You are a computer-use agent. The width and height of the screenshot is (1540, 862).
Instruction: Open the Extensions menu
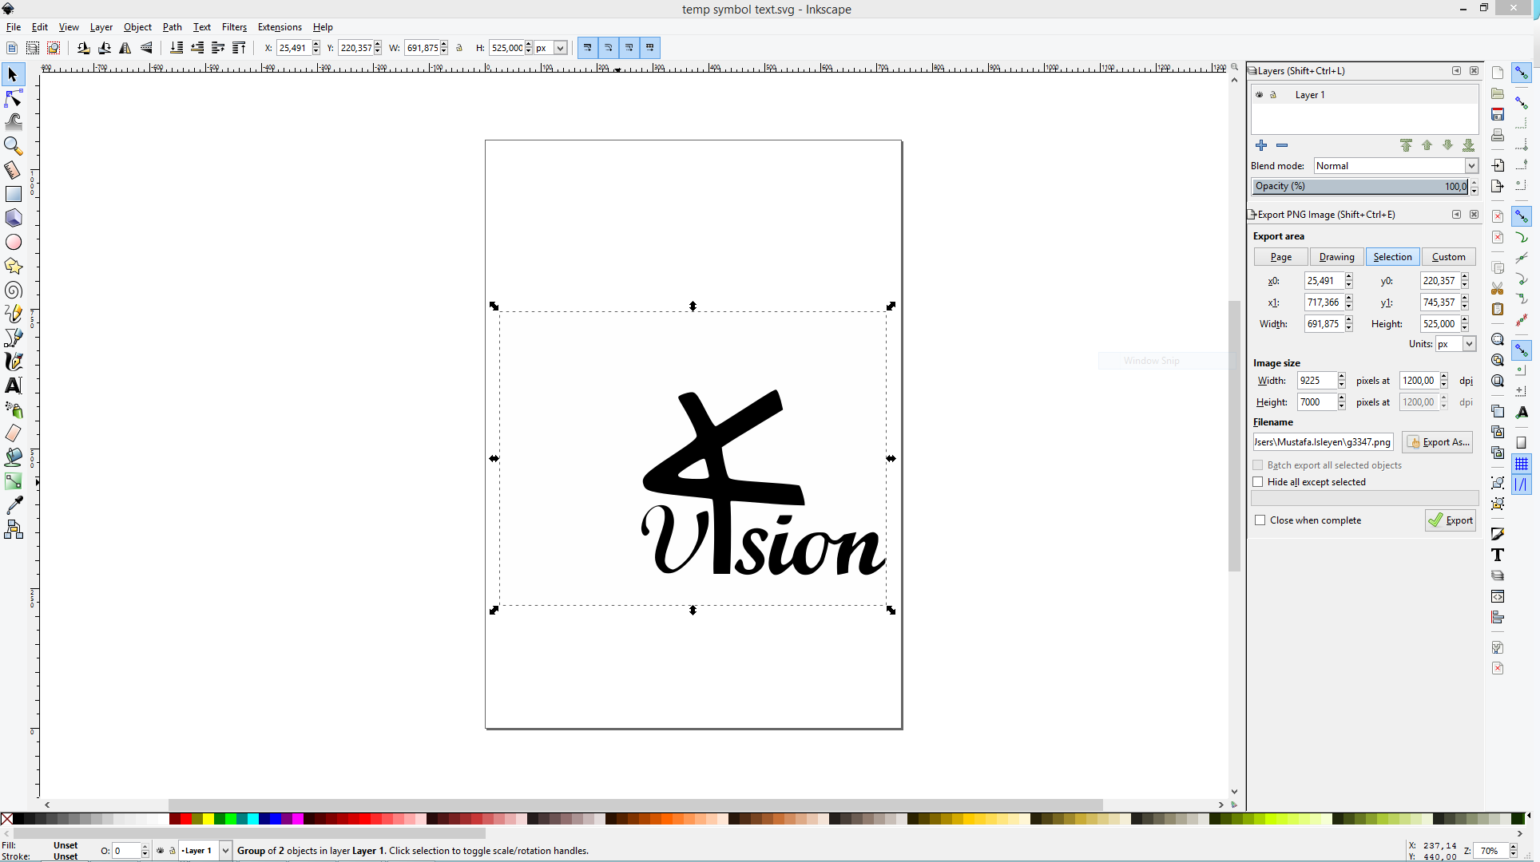[x=280, y=27]
